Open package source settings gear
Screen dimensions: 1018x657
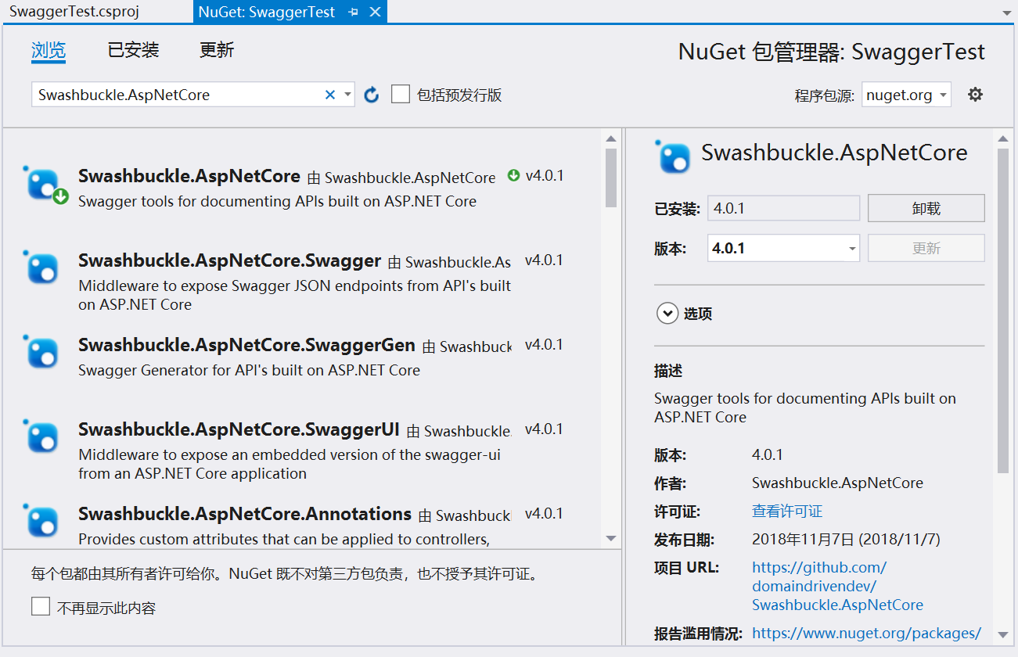[x=975, y=95]
